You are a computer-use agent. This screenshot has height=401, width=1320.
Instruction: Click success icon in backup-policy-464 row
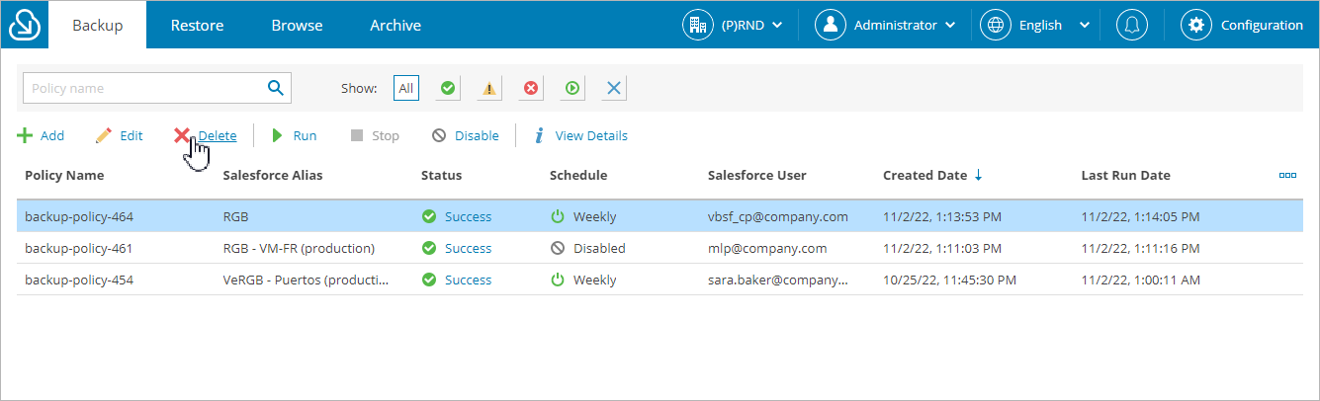[x=429, y=216]
